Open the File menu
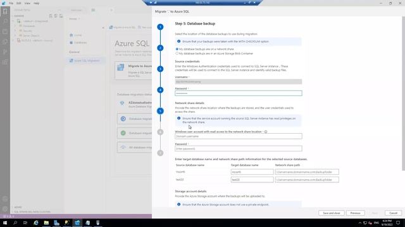Viewport: 405px width, 227px height. pos(11,3)
